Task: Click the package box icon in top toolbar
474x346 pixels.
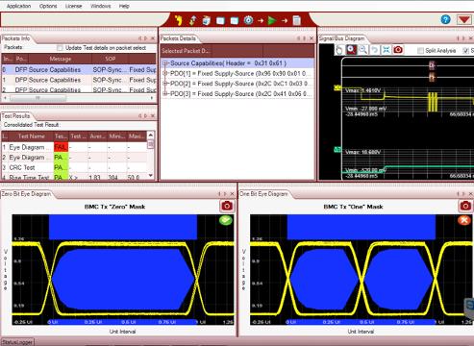Action: tap(207, 20)
